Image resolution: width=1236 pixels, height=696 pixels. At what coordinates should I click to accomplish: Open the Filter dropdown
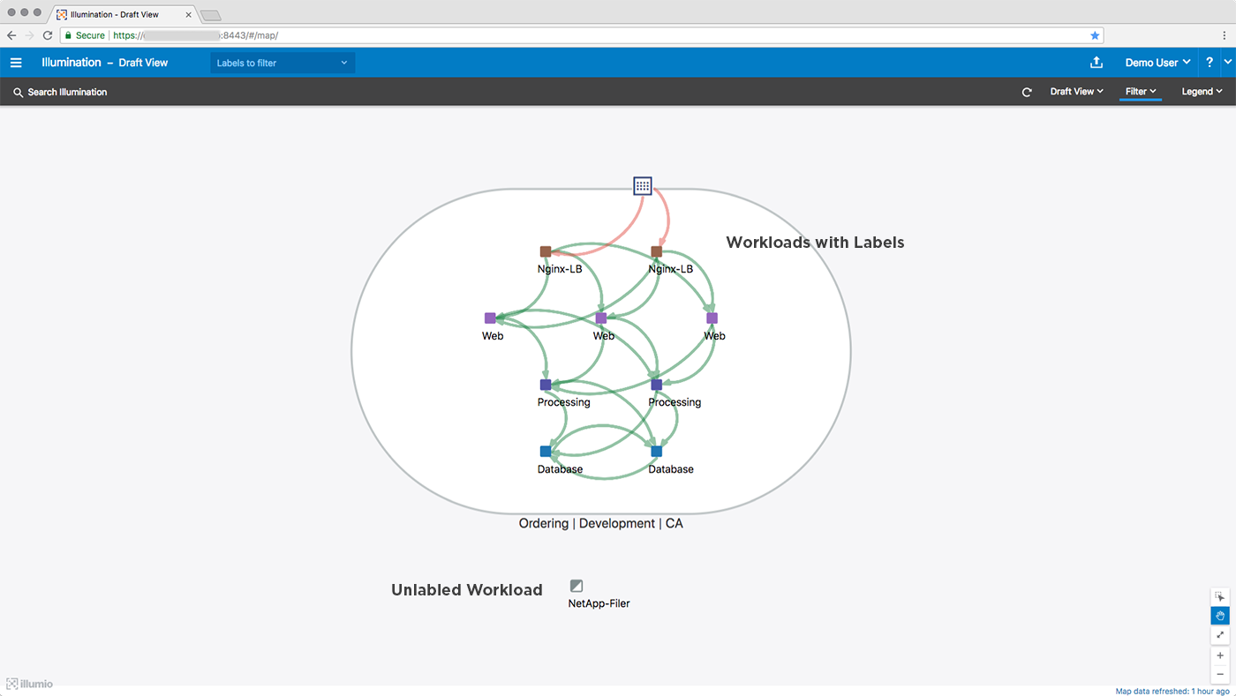(x=1141, y=92)
